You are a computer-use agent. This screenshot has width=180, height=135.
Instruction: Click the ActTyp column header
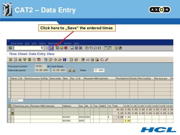45,78
